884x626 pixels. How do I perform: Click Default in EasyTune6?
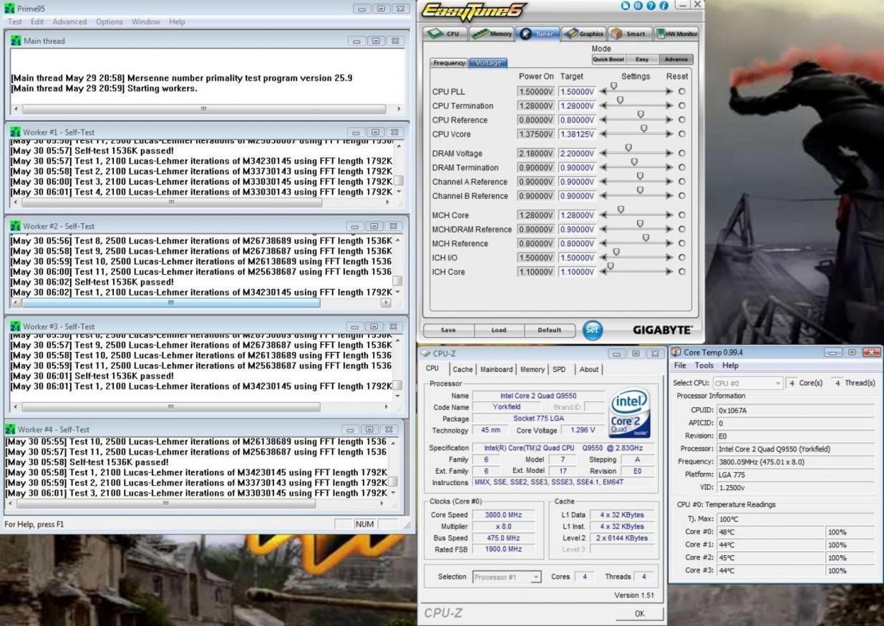(549, 331)
